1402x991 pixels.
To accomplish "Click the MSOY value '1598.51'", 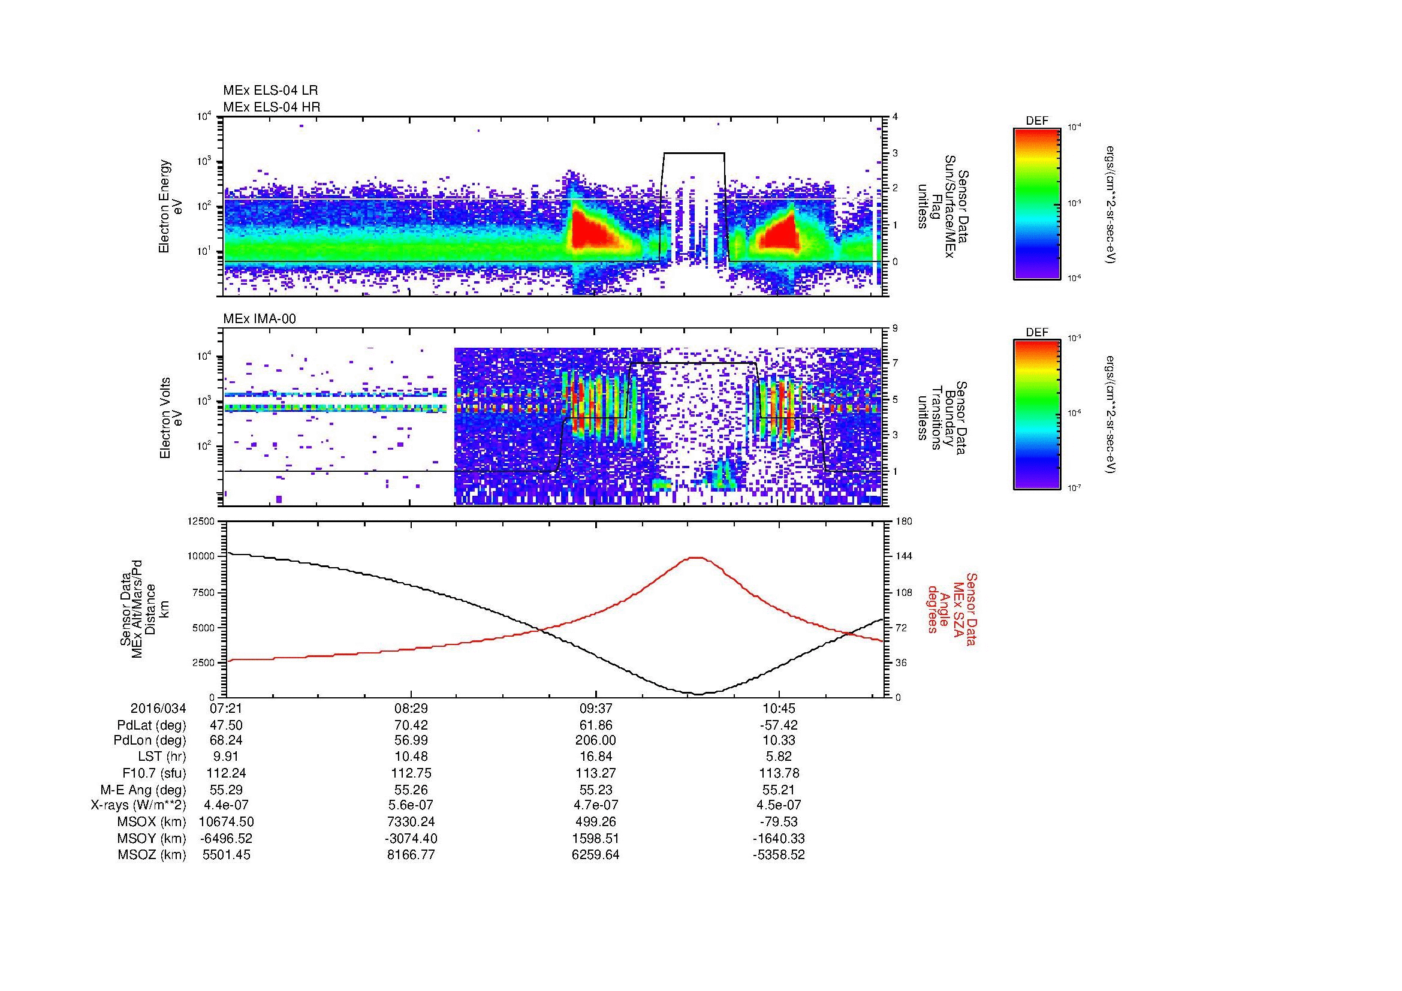I will 595,838.
